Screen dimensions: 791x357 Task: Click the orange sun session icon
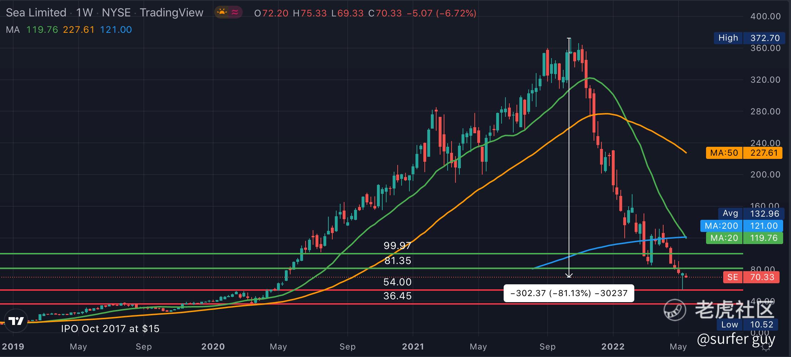point(222,12)
